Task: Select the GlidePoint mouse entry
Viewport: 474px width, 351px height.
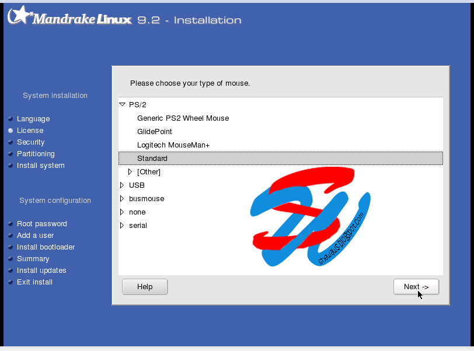Action: [x=155, y=131]
